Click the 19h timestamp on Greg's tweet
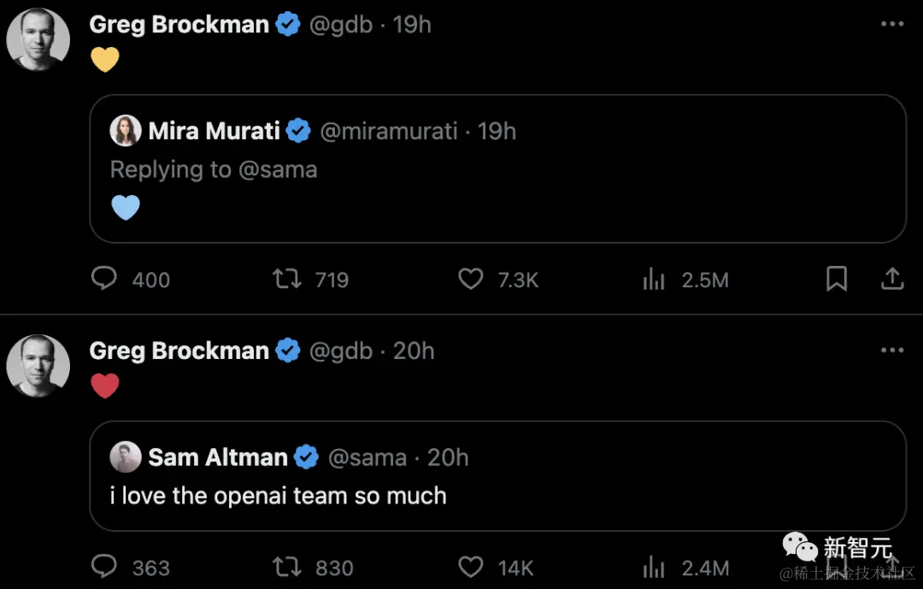Viewport: 923px width, 589px height. tap(412, 24)
